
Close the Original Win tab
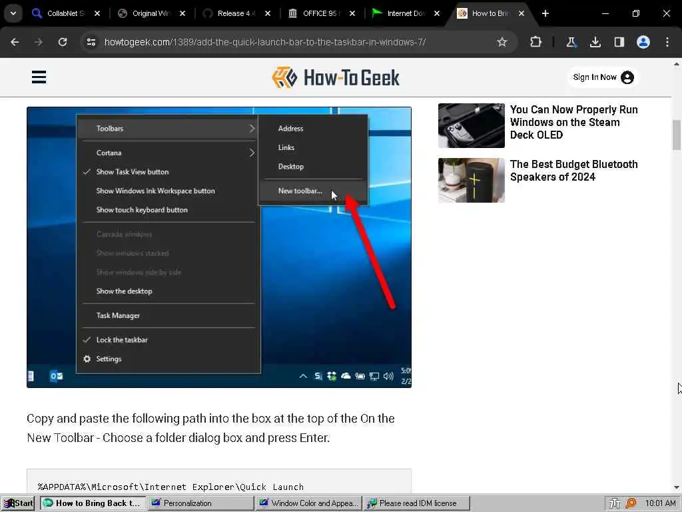click(182, 13)
